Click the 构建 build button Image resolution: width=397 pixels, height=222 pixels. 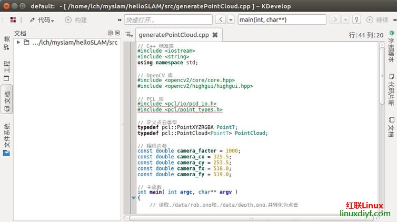pos(76,20)
